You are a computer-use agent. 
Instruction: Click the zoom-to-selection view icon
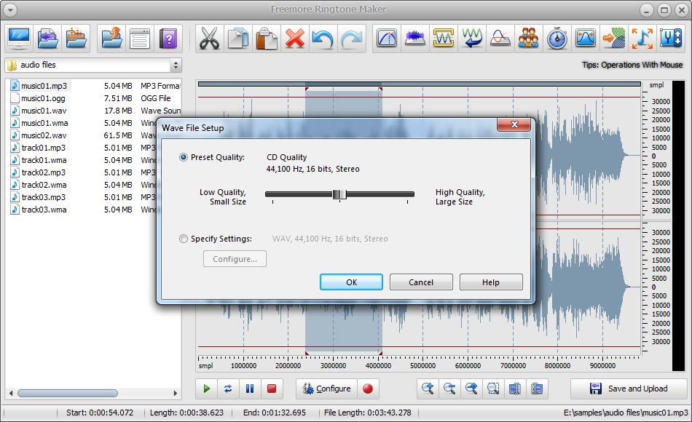pyautogui.click(x=514, y=389)
